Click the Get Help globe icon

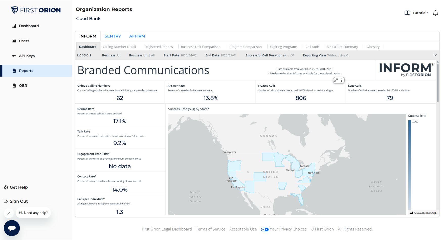[x=6, y=187]
